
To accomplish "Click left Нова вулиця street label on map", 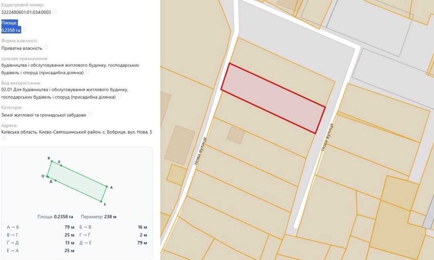I will (201, 151).
